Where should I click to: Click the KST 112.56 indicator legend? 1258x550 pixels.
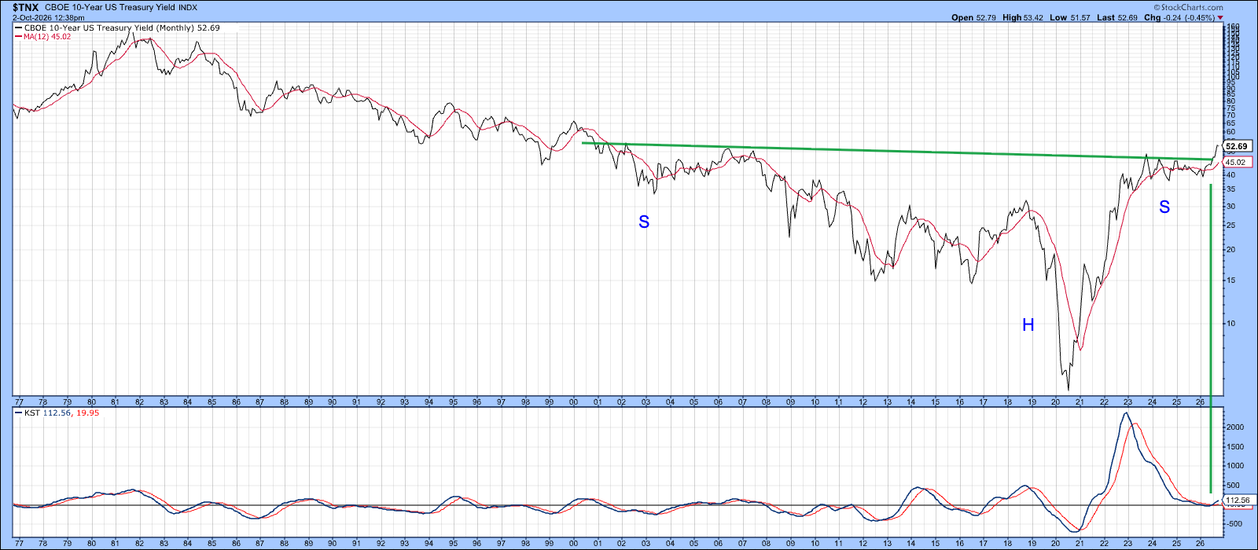pyautogui.click(x=57, y=412)
